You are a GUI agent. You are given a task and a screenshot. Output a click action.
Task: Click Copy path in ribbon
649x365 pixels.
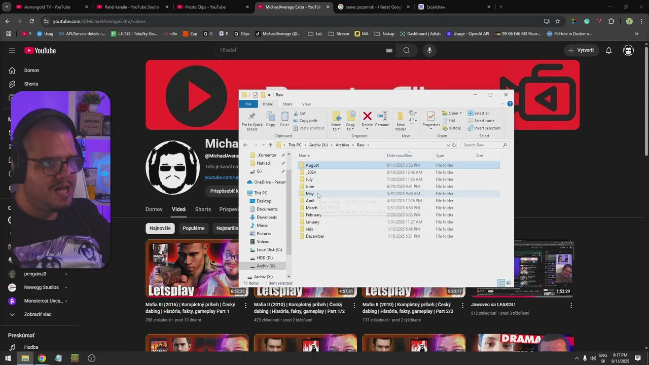click(305, 121)
